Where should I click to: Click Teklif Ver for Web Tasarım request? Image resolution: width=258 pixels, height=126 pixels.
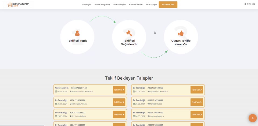coord(119,90)
